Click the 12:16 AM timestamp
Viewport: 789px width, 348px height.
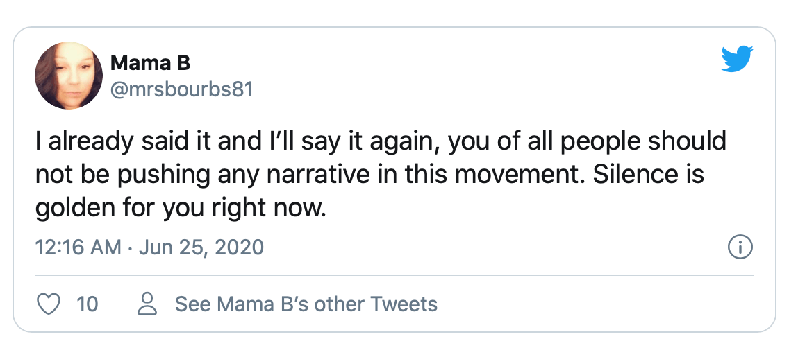(78, 247)
